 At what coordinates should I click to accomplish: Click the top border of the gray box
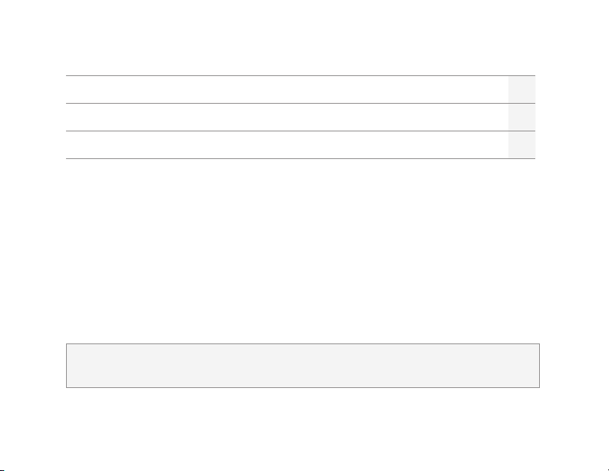pos(303,343)
